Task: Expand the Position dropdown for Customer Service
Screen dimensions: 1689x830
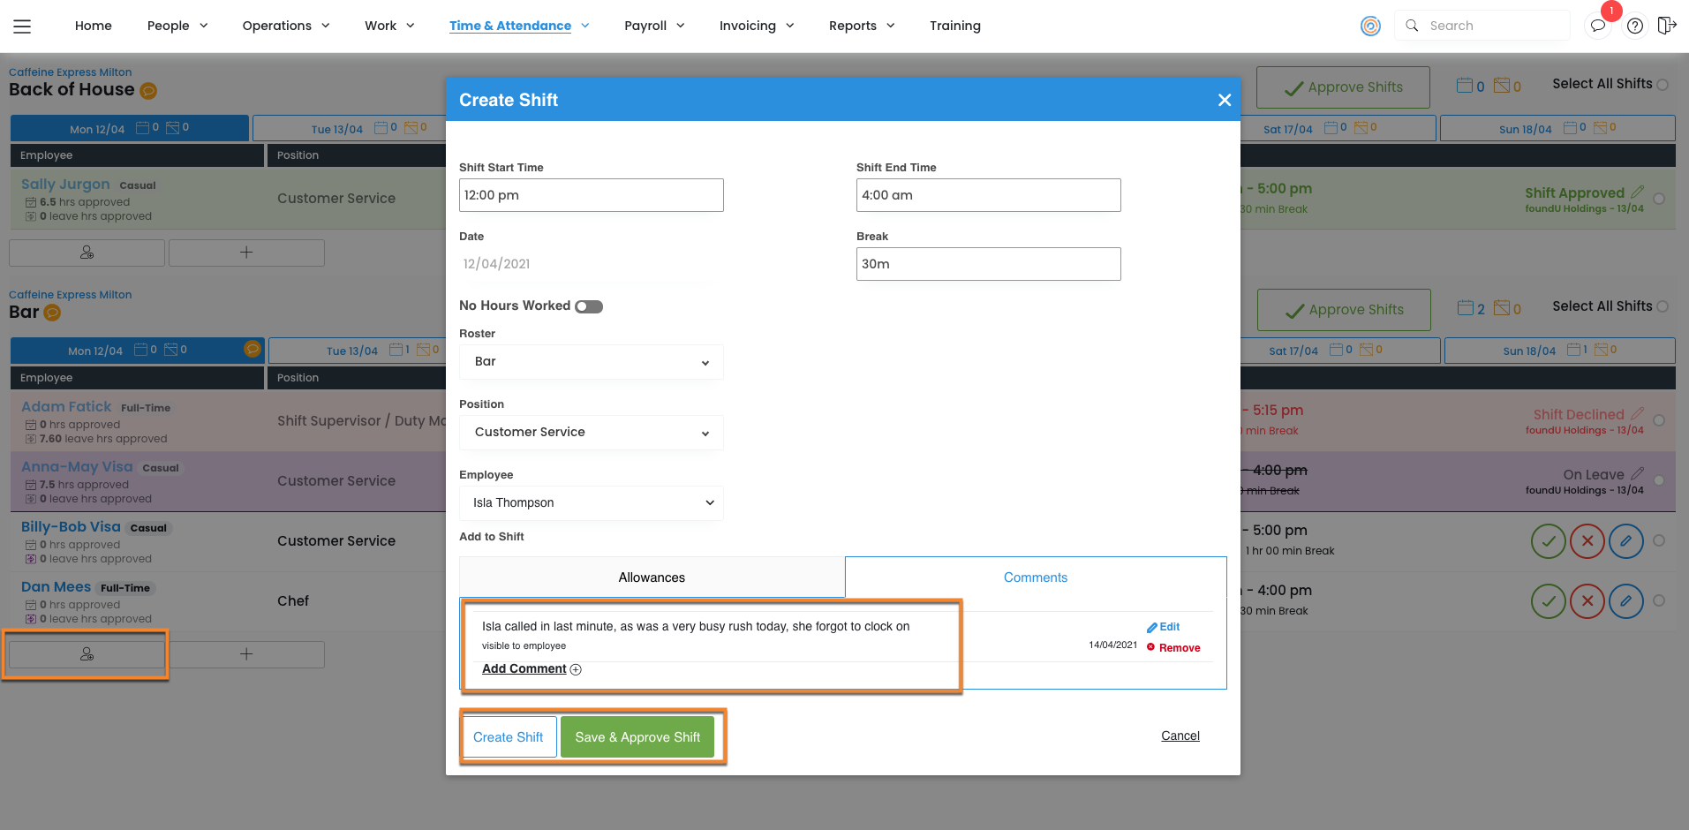Action: [591, 433]
